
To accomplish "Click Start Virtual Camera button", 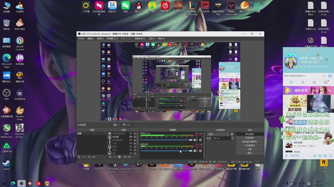I will coord(250,142).
